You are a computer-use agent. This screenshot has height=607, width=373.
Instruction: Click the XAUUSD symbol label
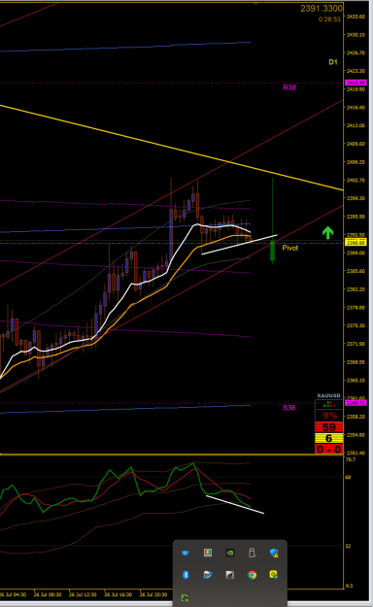point(328,395)
